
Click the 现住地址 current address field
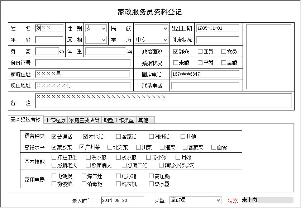(x=83, y=85)
